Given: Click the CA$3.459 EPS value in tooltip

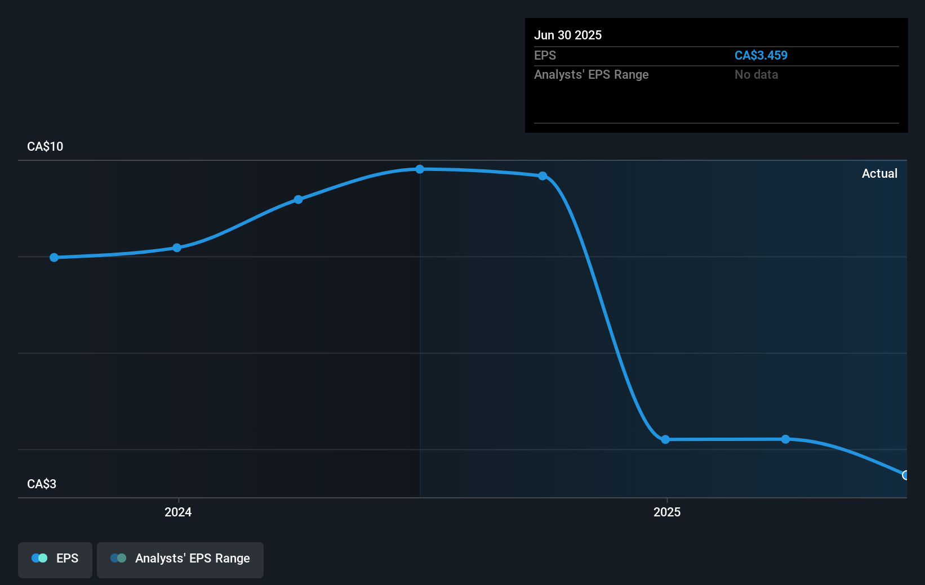Looking at the screenshot, I should tap(761, 56).
